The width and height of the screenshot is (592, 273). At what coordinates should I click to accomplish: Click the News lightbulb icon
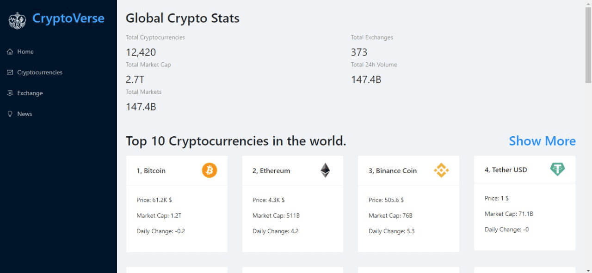click(9, 114)
